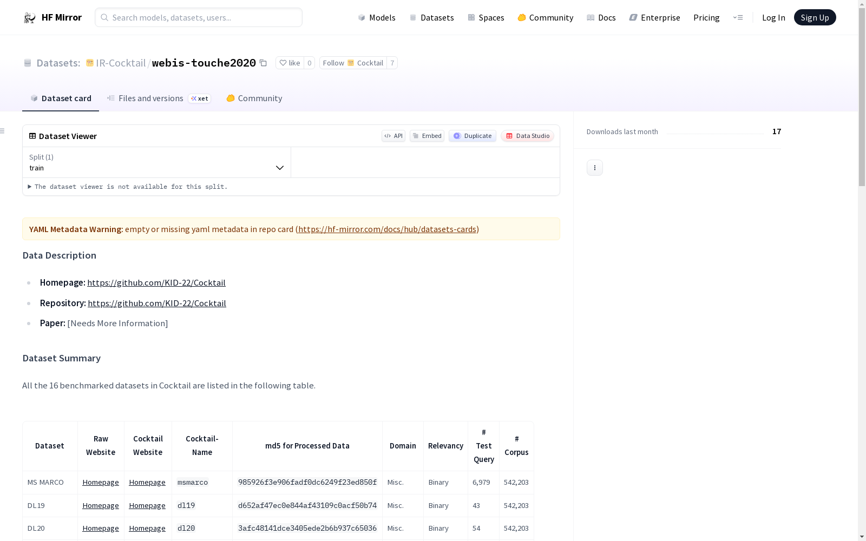Click the HF Mirror logo icon
The height and width of the screenshot is (541, 866).
pyautogui.click(x=30, y=18)
